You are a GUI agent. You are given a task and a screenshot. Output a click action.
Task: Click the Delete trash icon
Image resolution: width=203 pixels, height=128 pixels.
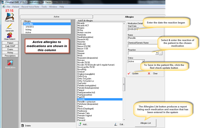pos(23,126)
